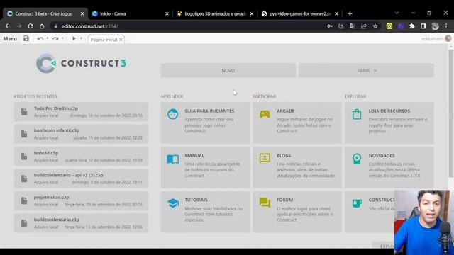This screenshot has height=255, width=454.
Task: Close the Início - Canva browser tab
Action: point(167,13)
